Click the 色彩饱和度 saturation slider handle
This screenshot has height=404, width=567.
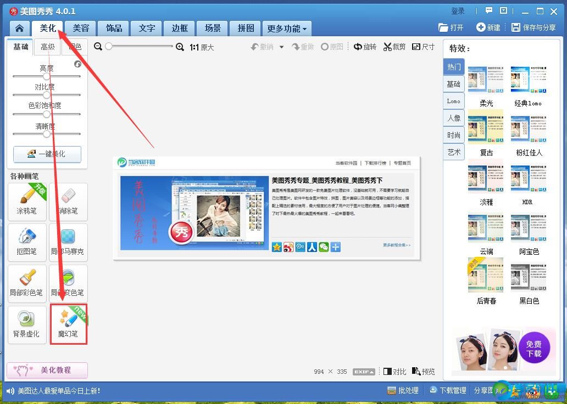pyautogui.click(x=46, y=114)
